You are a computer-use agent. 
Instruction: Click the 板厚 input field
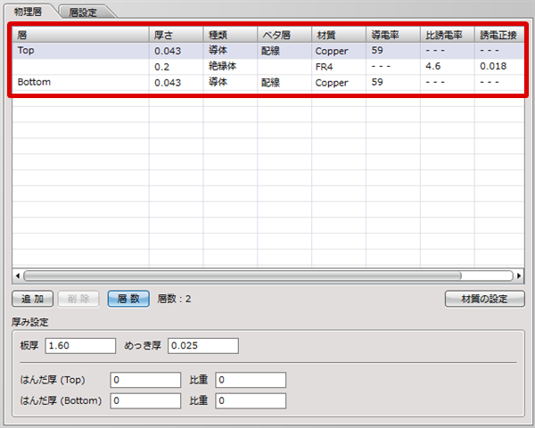tap(80, 346)
